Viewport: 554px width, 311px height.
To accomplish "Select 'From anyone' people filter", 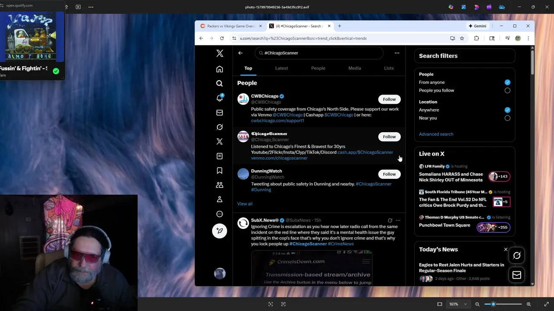I will pos(507,82).
